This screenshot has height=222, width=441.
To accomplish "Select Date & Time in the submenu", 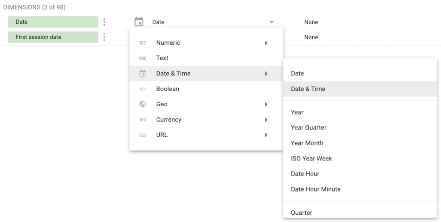I will click(x=308, y=89).
